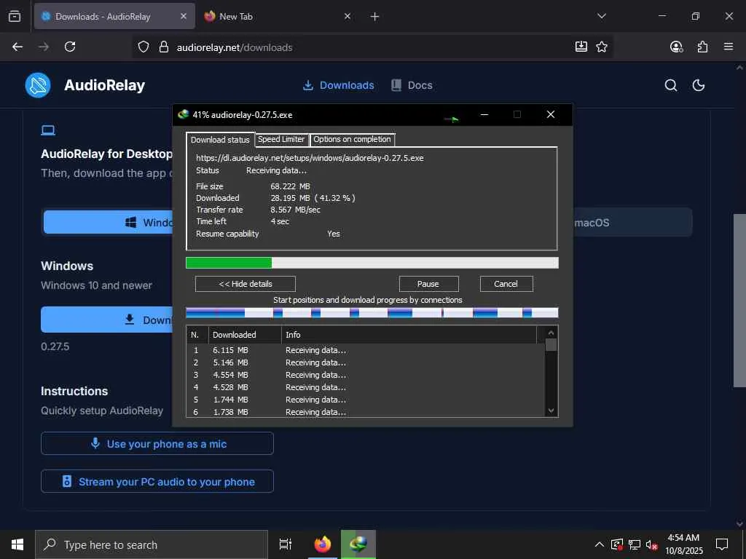Click the IDM dialog title icon
Screen dimensions: 746x559
[x=183, y=114]
